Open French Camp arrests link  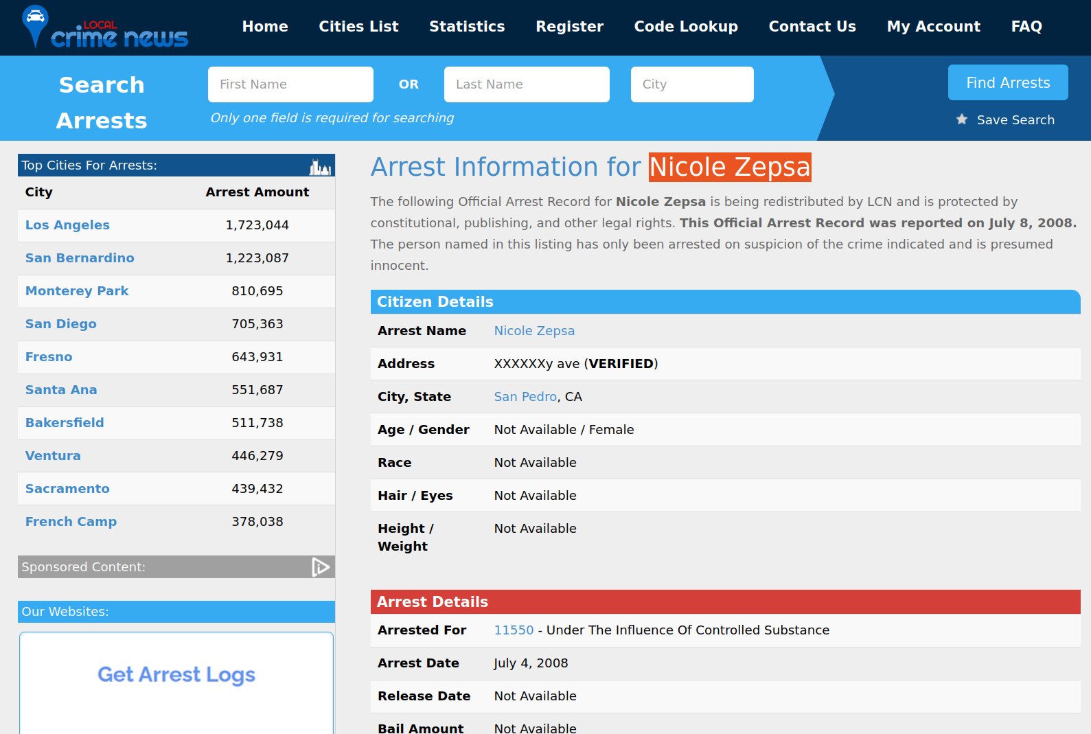click(71, 522)
